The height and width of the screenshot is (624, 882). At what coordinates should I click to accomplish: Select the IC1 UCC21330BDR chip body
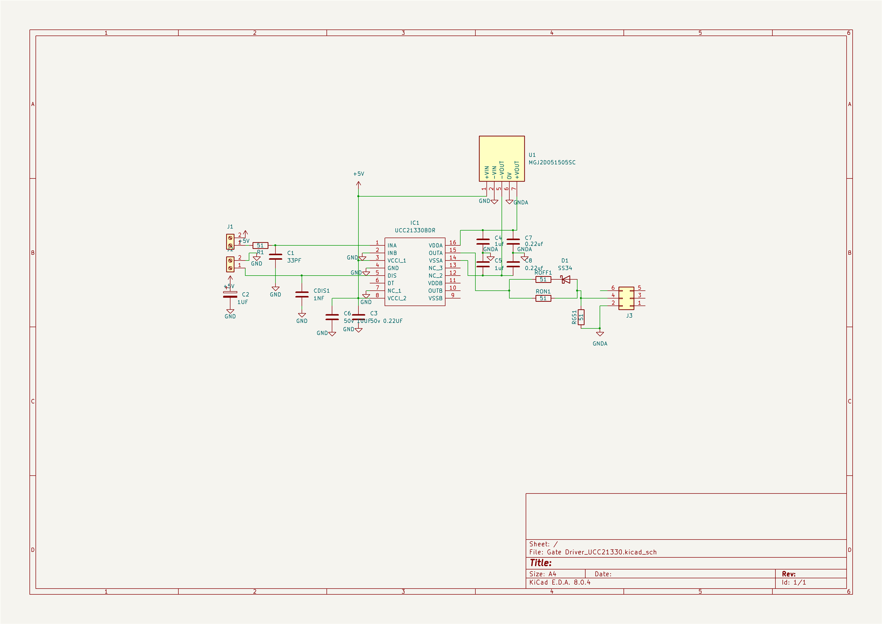[415, 272]
